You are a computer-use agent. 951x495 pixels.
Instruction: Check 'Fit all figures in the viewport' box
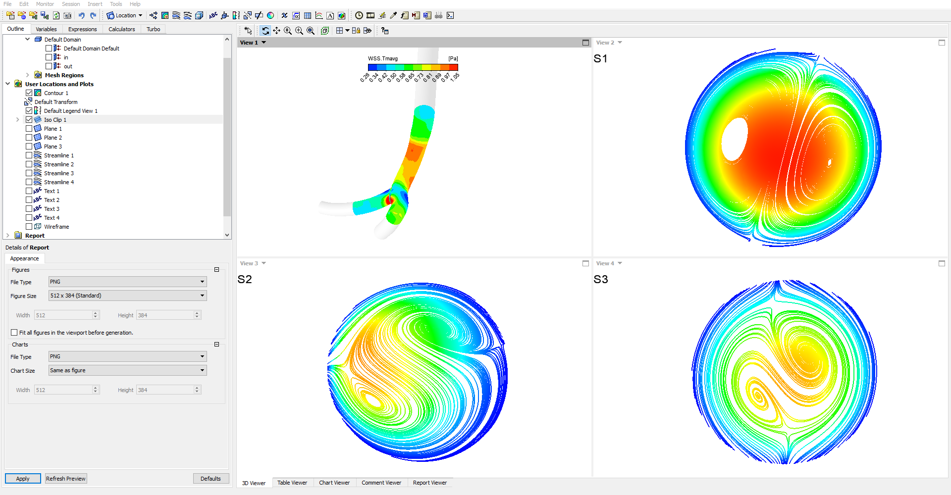[x=14, y=333]
